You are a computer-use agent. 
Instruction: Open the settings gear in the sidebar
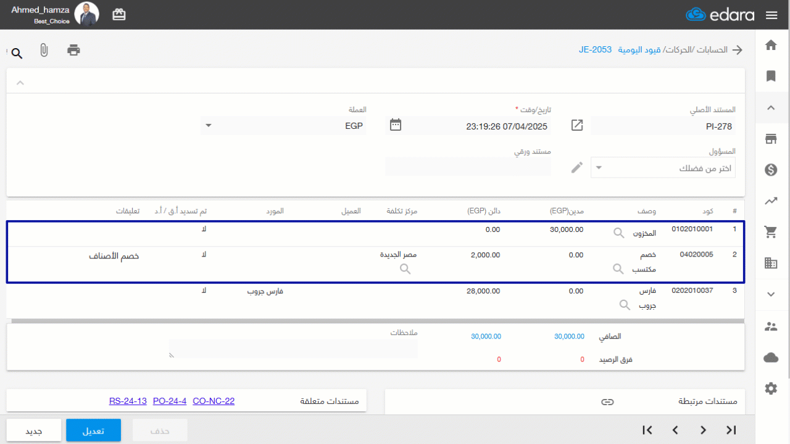click(x=771, y=388)
